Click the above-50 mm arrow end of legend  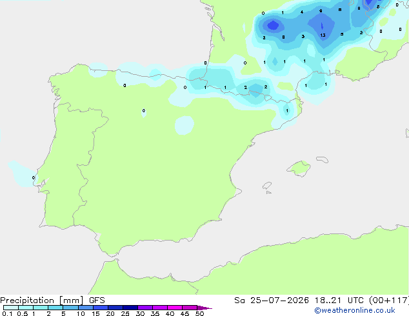click(204, 308)
